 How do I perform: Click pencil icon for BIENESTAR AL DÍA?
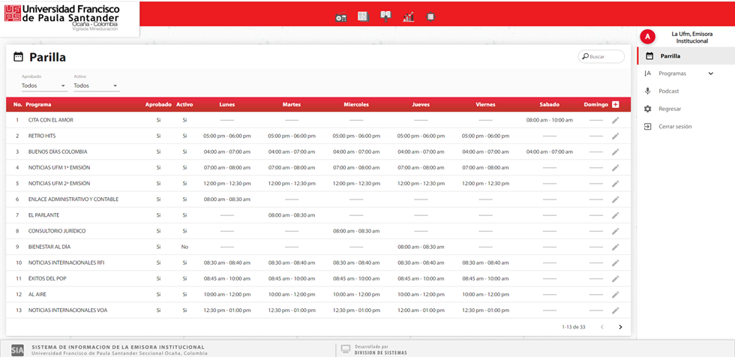[616, 247]
